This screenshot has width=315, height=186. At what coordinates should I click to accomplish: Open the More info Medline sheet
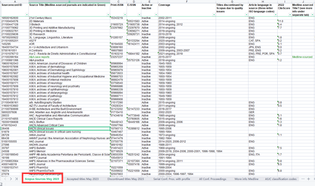click(246, 179)
